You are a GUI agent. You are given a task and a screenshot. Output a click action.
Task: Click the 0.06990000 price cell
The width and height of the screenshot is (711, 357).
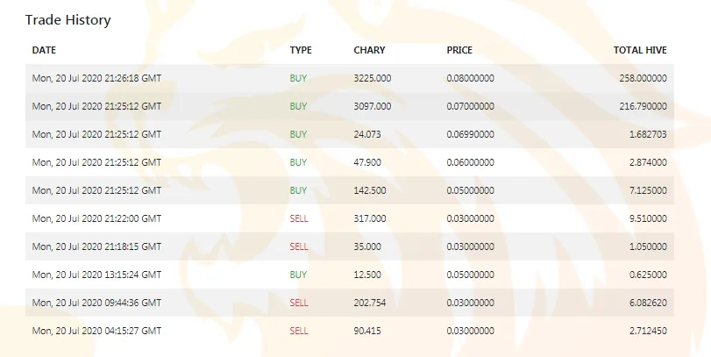470,134
